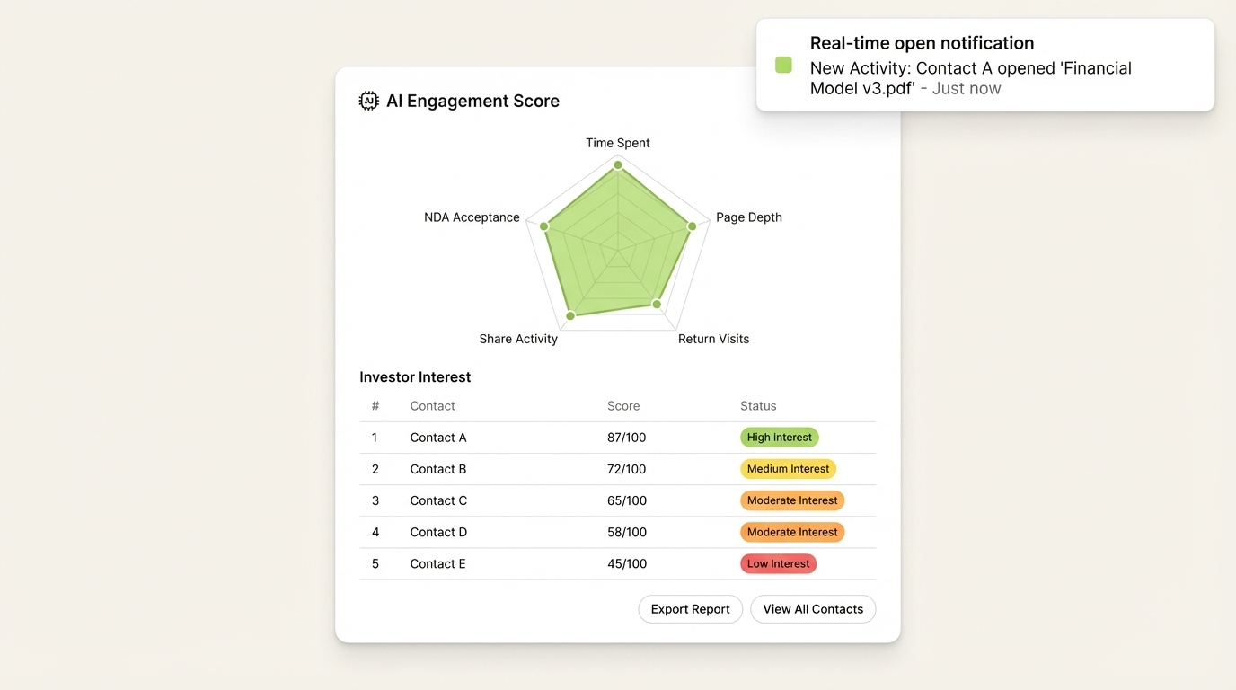Open View All Contacts

click(812, 609)
